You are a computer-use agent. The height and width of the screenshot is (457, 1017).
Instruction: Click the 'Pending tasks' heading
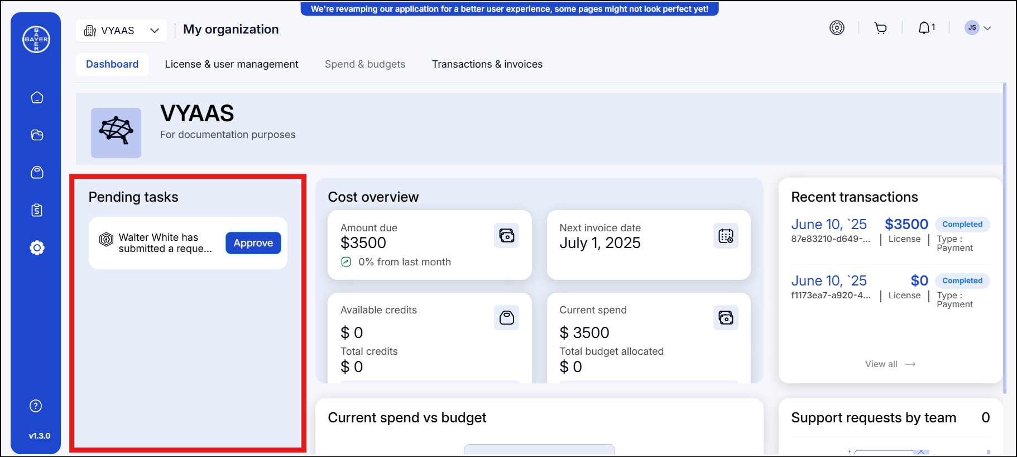(133, 197)
